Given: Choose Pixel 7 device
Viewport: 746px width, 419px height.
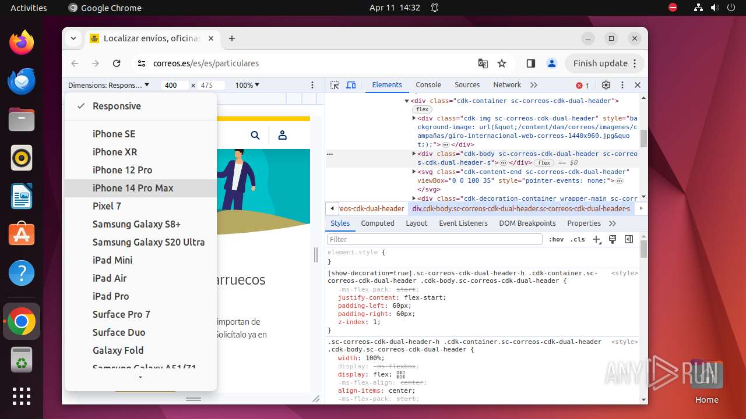Looking at the screenshot, I should (x=140, y=206).
